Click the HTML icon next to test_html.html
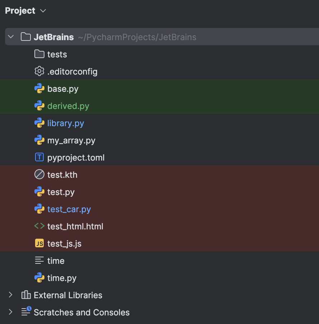This screenshot has height=324, width=319. tap(39, 226)
